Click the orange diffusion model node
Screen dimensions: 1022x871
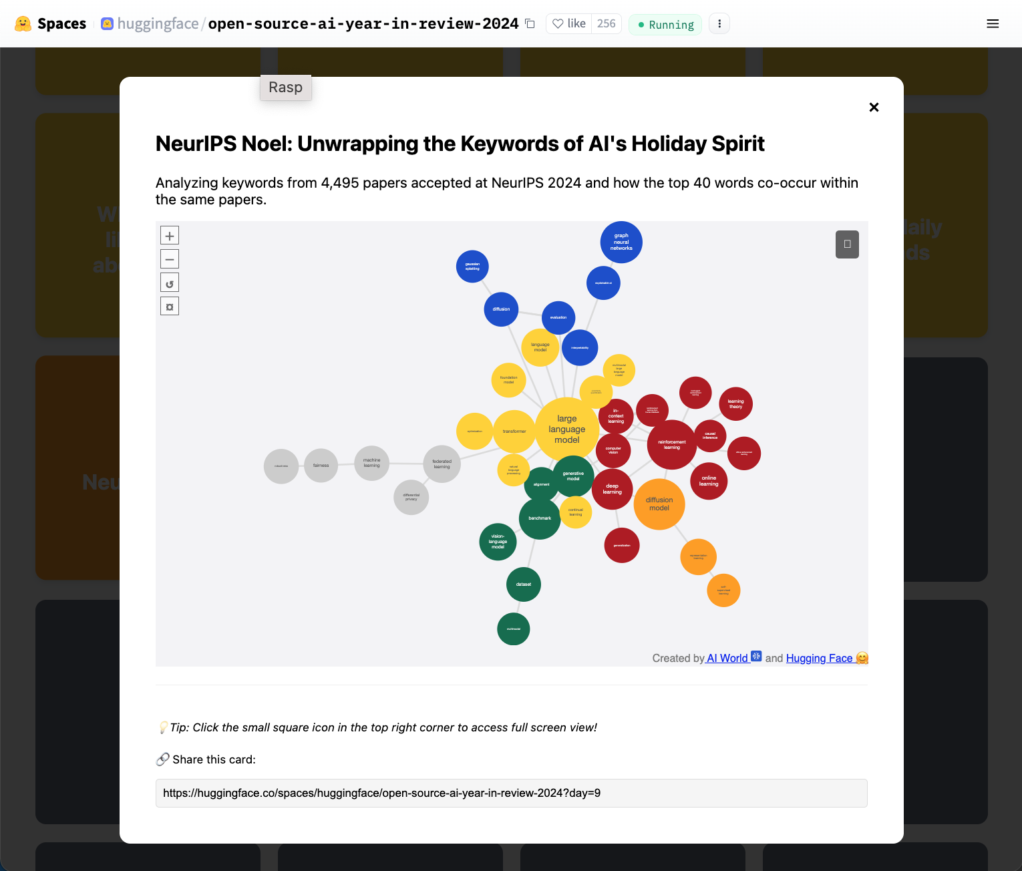click(x=659, y=504)
